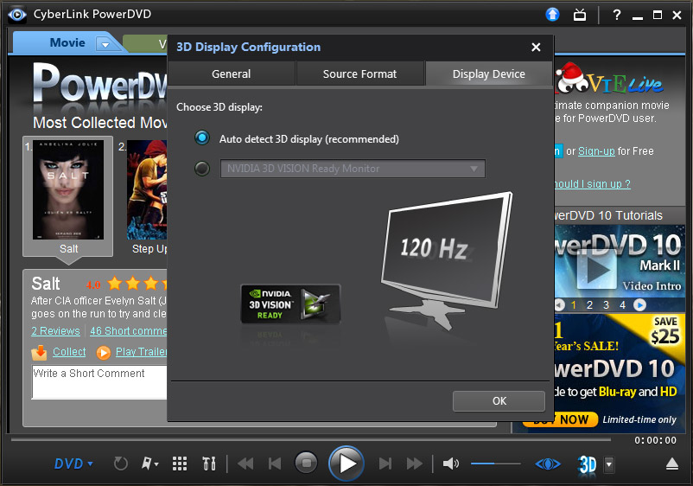Select the Step Up movie poster thumbnail
Screen dimensions: 693x486
pyautogui.click(x=147, y=189)
